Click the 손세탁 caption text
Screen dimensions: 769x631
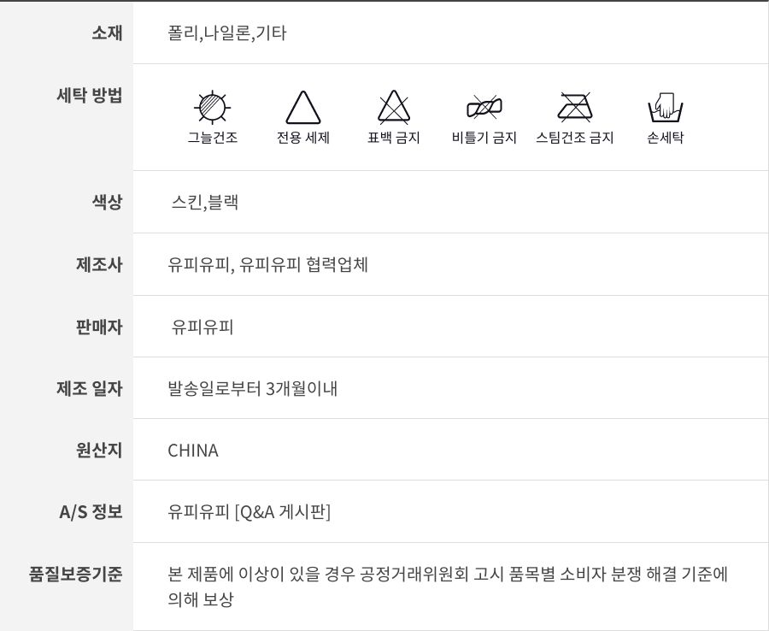[x=665, y=138]
